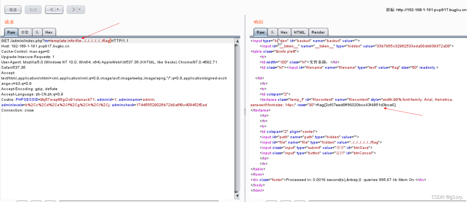Click the divider handle between request and response panes
Screen dimensions: 467x202
click(245, 112)
